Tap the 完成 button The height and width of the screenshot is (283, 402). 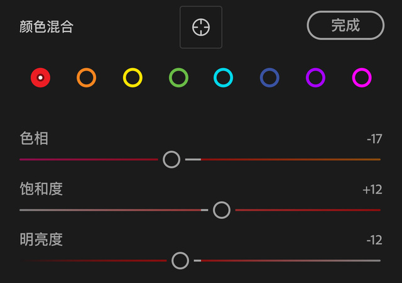[x=345, y=26]
